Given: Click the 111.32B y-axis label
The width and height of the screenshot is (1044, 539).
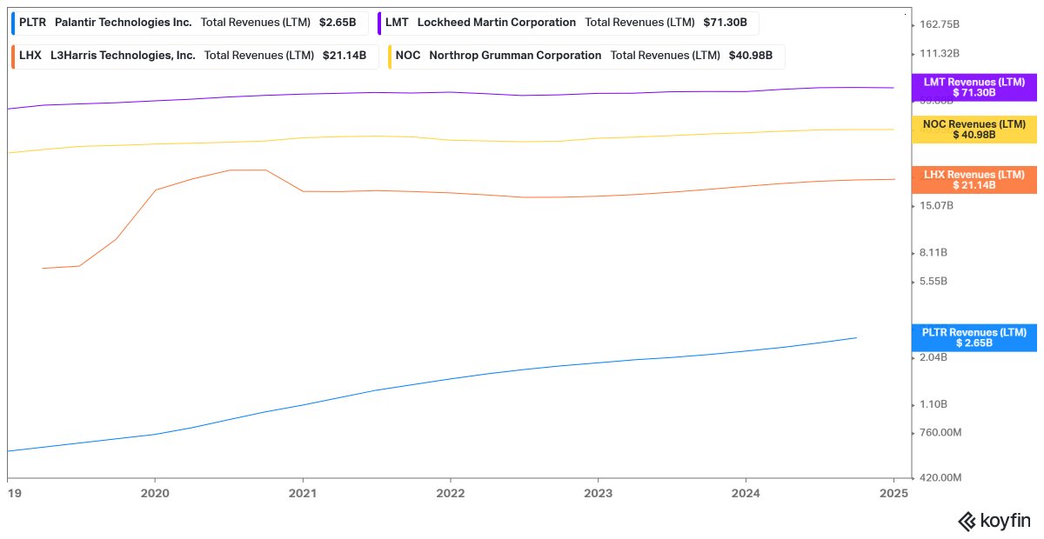Looking at the screenshot, I should pyautogui.click(x=938, y=54).
